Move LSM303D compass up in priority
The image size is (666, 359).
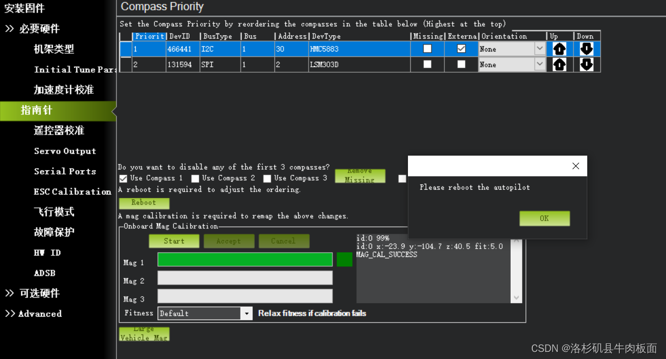pos(560,65)
